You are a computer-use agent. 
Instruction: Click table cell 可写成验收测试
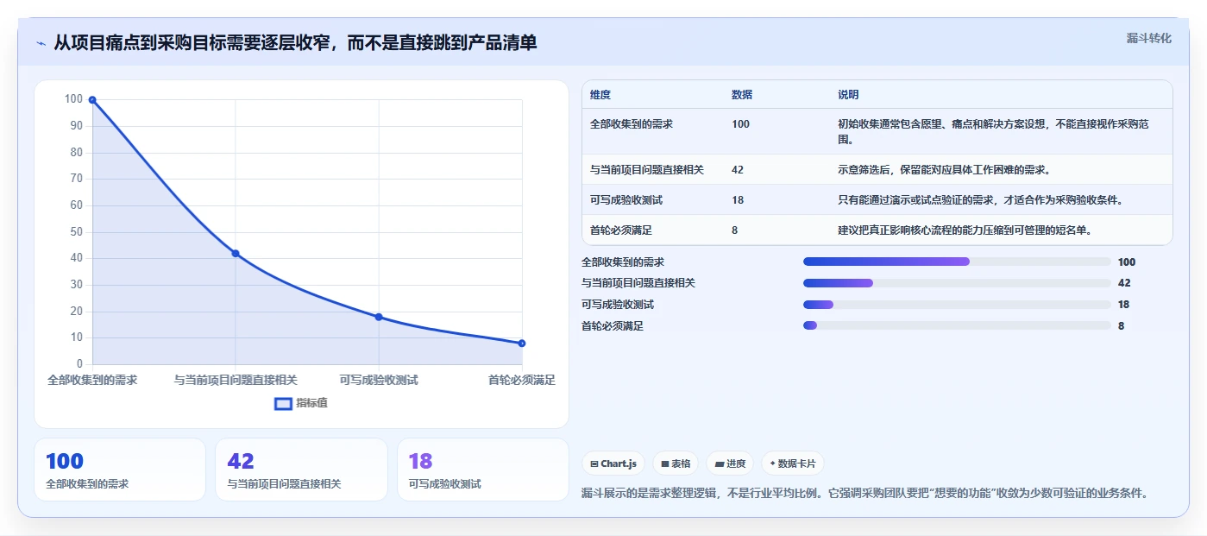tap(626, 200)
